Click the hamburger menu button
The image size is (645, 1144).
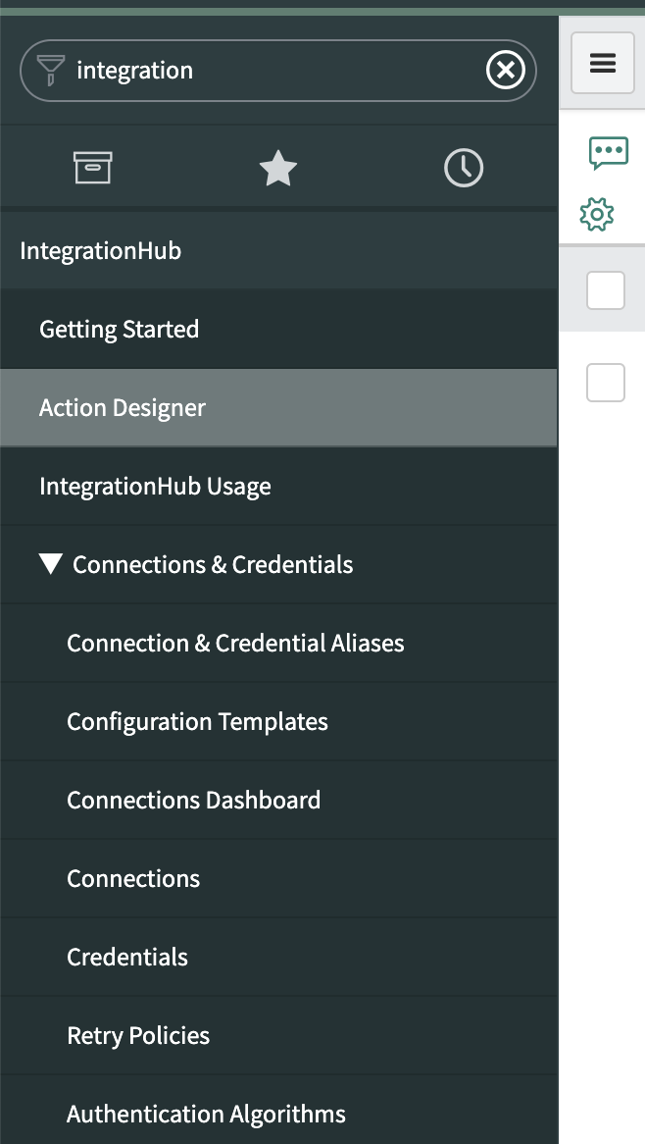click(603, 64)
